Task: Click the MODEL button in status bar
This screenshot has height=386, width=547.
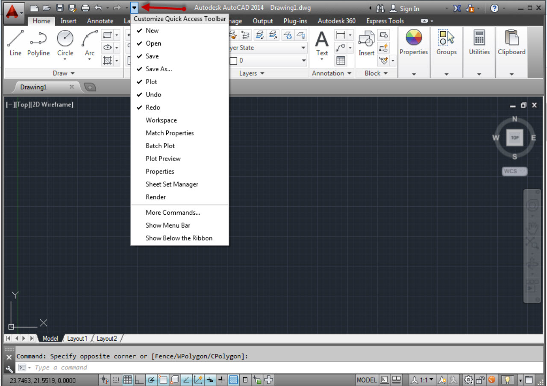Action: pyautogui.click(x=367, y=380)
